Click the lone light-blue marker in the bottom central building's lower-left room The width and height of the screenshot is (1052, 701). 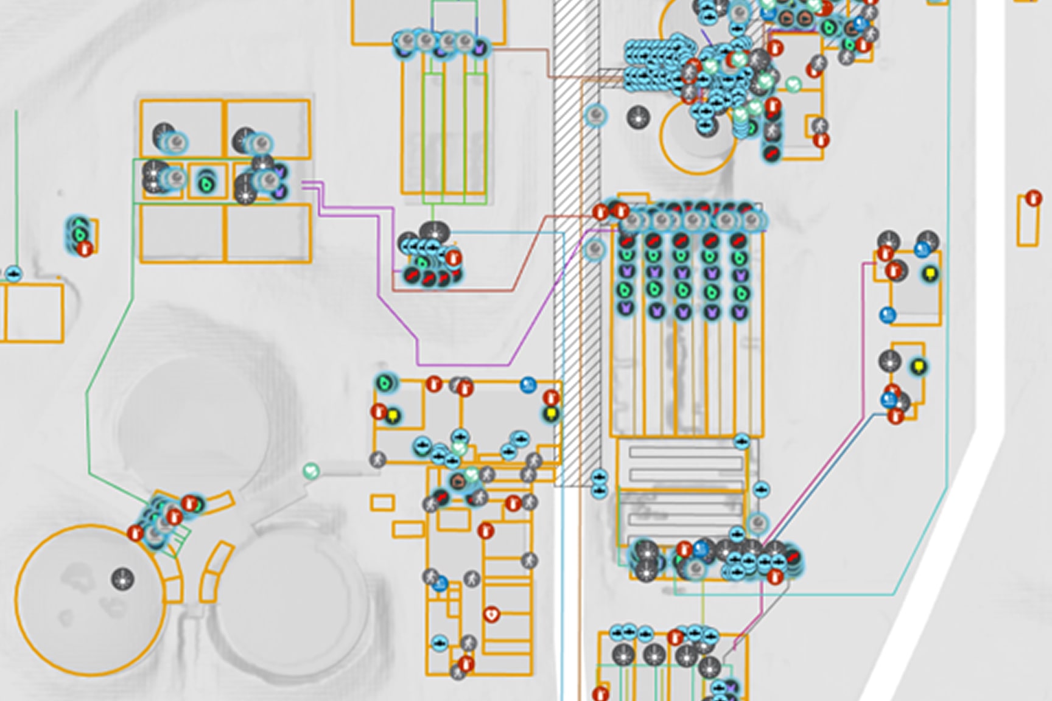pyautogui.click(x=440, y=642)
